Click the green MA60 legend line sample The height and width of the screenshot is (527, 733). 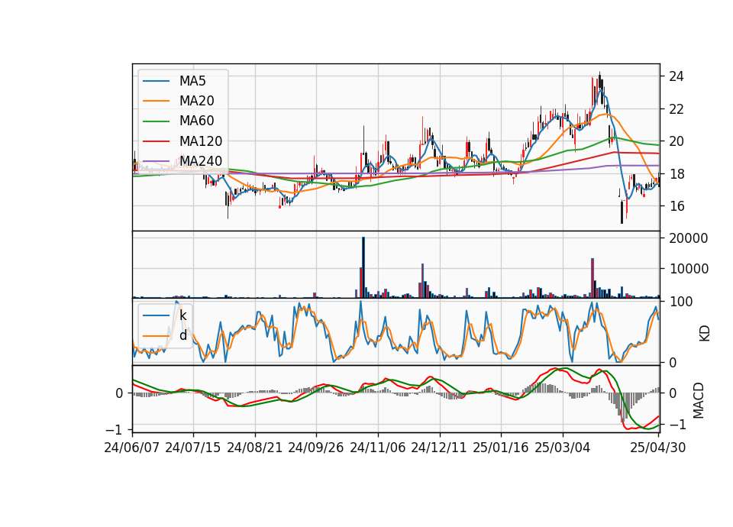tap(156, 121)
